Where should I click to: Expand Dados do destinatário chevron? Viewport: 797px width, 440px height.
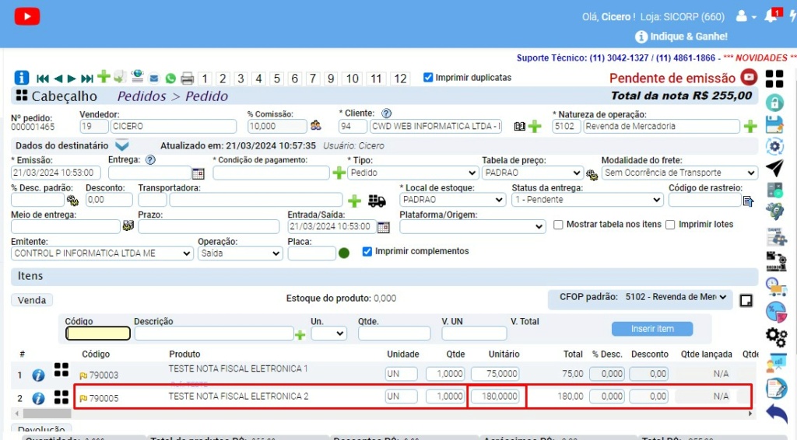point(122,145)
